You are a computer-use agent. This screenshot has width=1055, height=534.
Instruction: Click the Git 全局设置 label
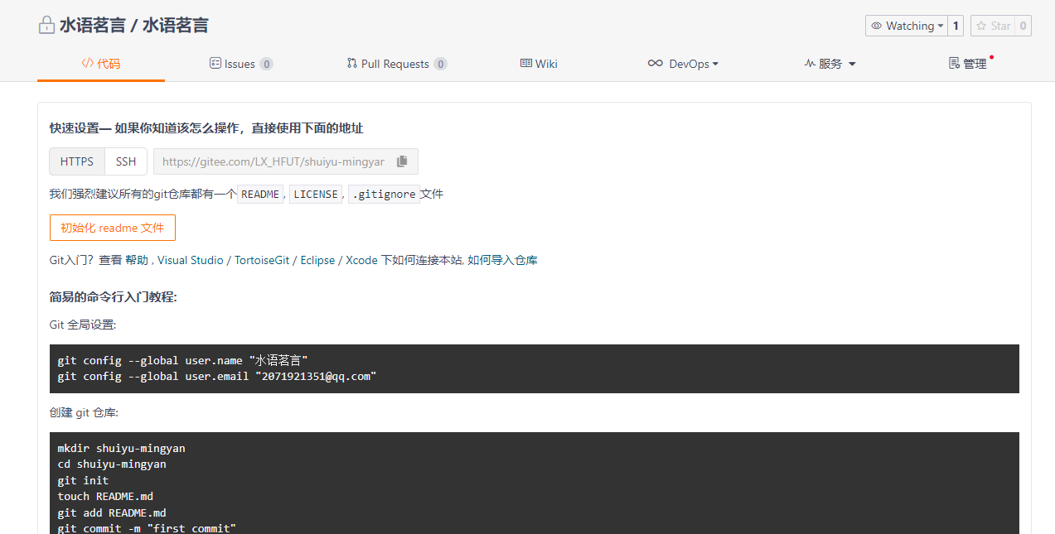(83, 325)
